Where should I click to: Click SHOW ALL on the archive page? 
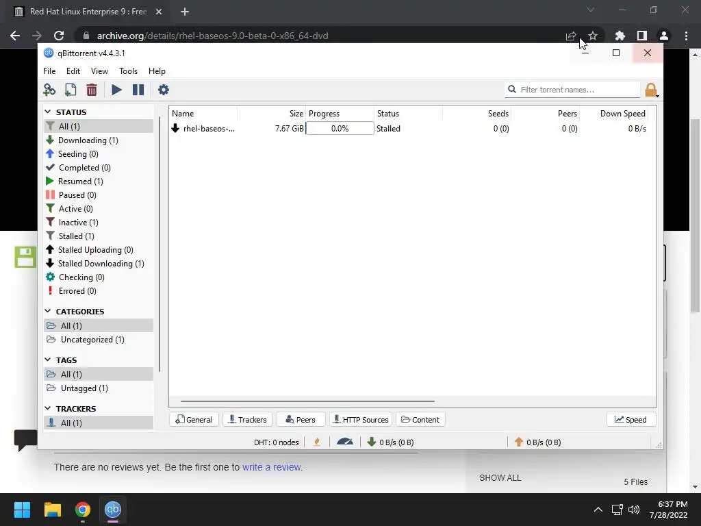[x=500, y=477]
